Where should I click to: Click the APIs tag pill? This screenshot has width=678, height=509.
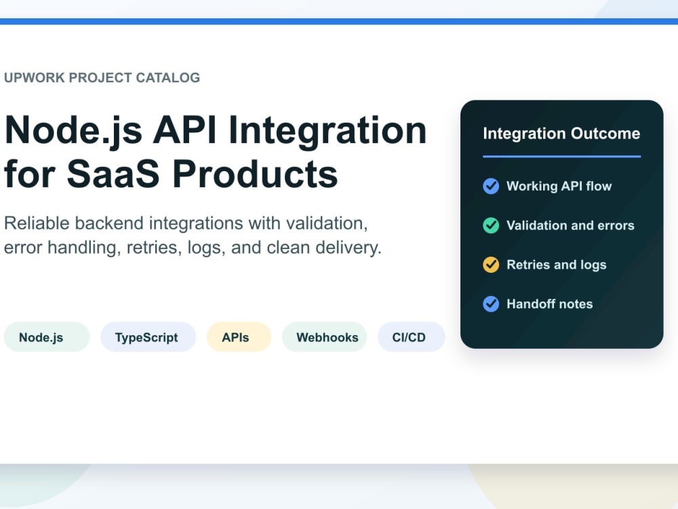(x=239, y=337)
